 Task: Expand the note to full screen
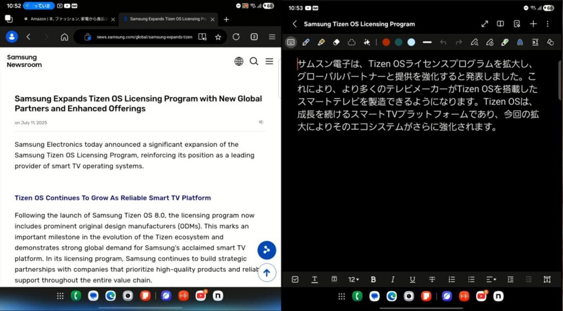click(x=485, y=24)
